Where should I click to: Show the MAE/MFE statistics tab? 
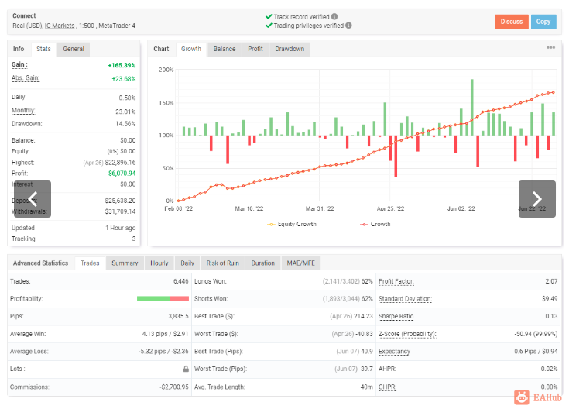point(300,263)
